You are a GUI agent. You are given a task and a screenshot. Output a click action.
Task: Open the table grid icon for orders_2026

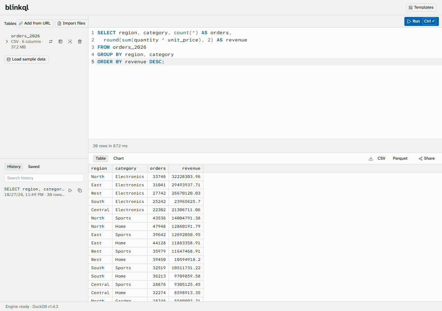[60, 41]
